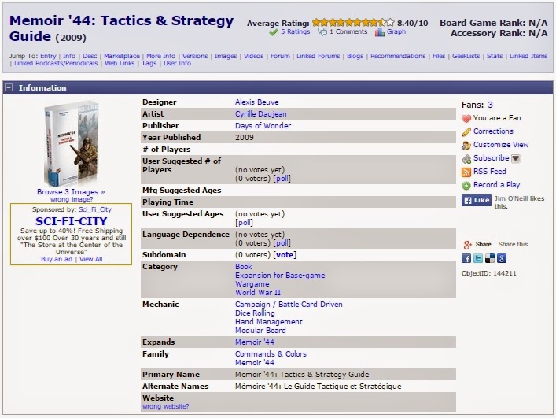Click the orange RSS Feed icon
556x418 pixels.
466,172
